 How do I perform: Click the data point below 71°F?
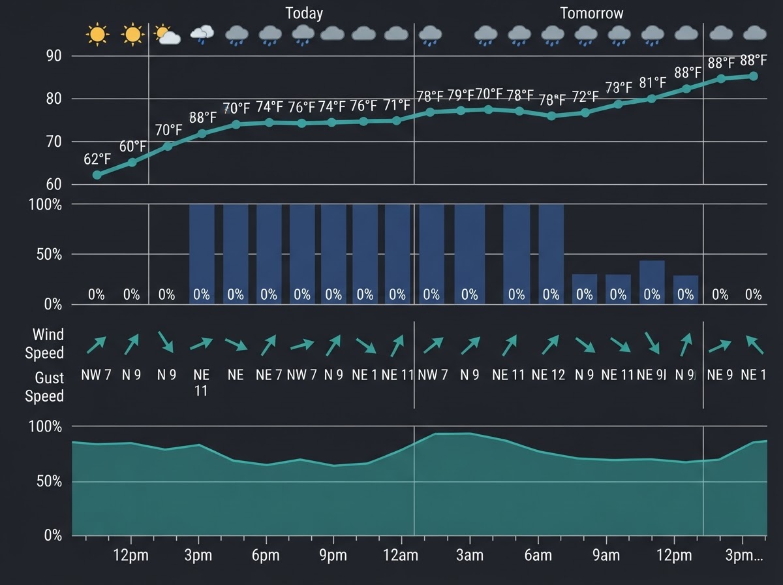[x=397, y=121]
